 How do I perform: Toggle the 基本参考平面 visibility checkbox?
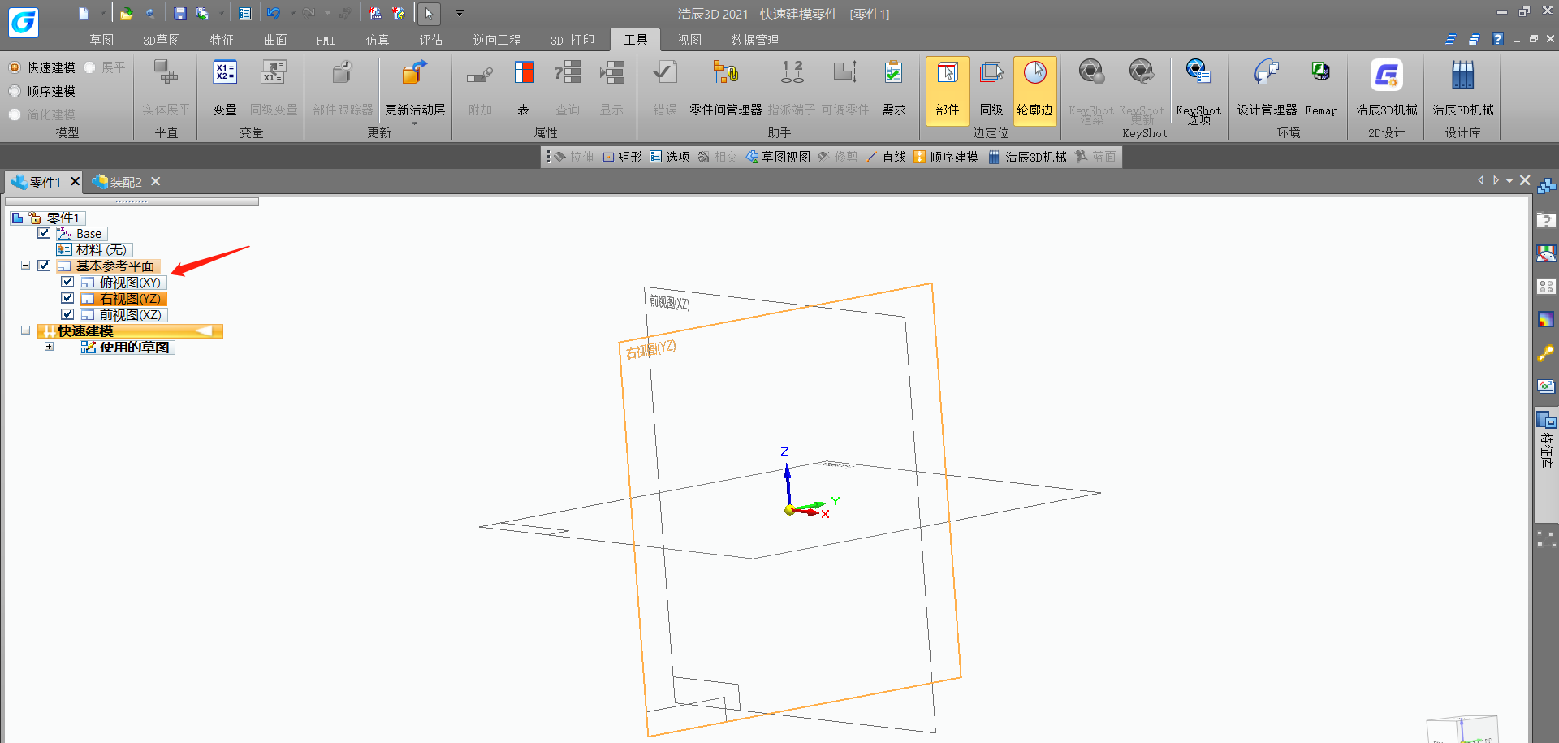[44, 266]
